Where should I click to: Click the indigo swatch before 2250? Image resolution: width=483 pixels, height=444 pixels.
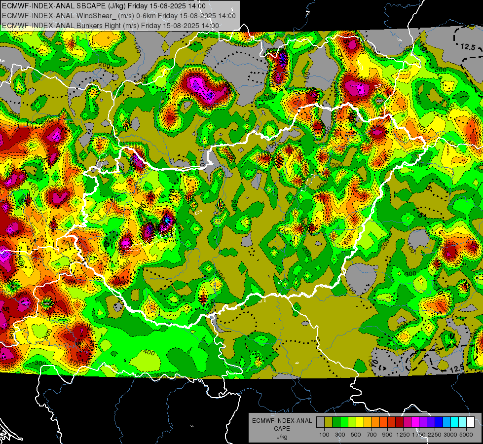click(x=431, y=422)
